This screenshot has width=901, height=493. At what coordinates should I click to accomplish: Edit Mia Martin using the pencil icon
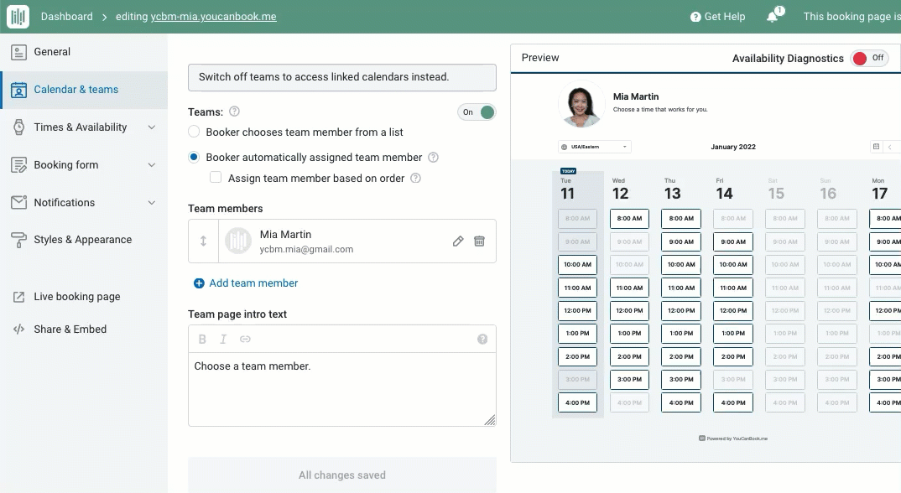coord(457,241)
